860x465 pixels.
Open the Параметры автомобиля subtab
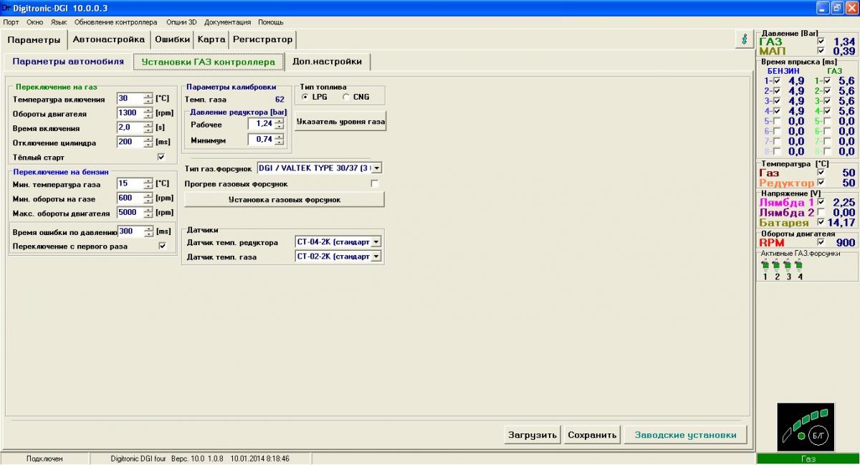coord(68,62)
